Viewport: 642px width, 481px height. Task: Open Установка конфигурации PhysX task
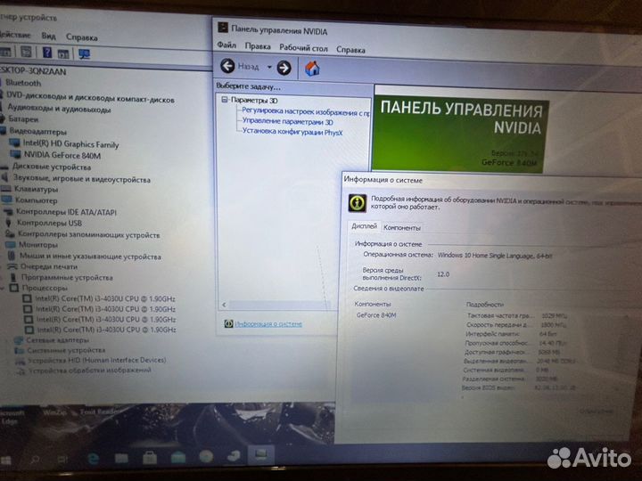[292, 132]
